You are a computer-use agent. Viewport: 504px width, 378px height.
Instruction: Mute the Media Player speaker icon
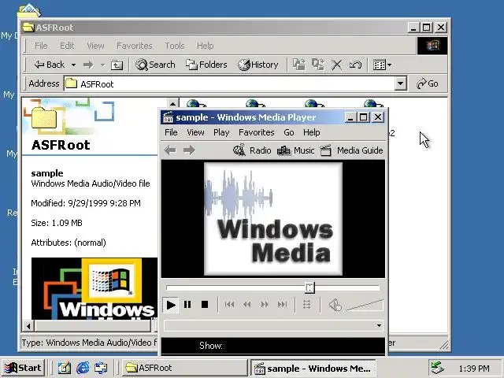point(335,305)
